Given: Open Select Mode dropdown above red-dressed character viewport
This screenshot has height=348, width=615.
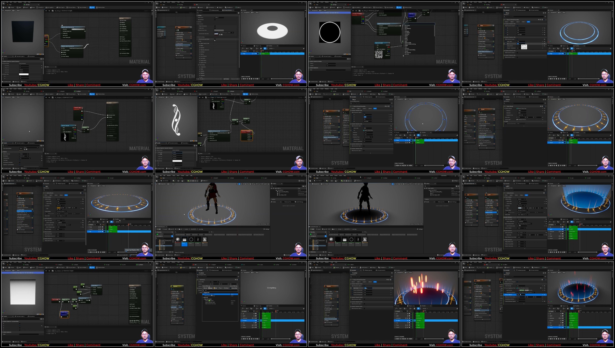Looking at the screenshot, I should pyautogui.click(x=165, y=181).
